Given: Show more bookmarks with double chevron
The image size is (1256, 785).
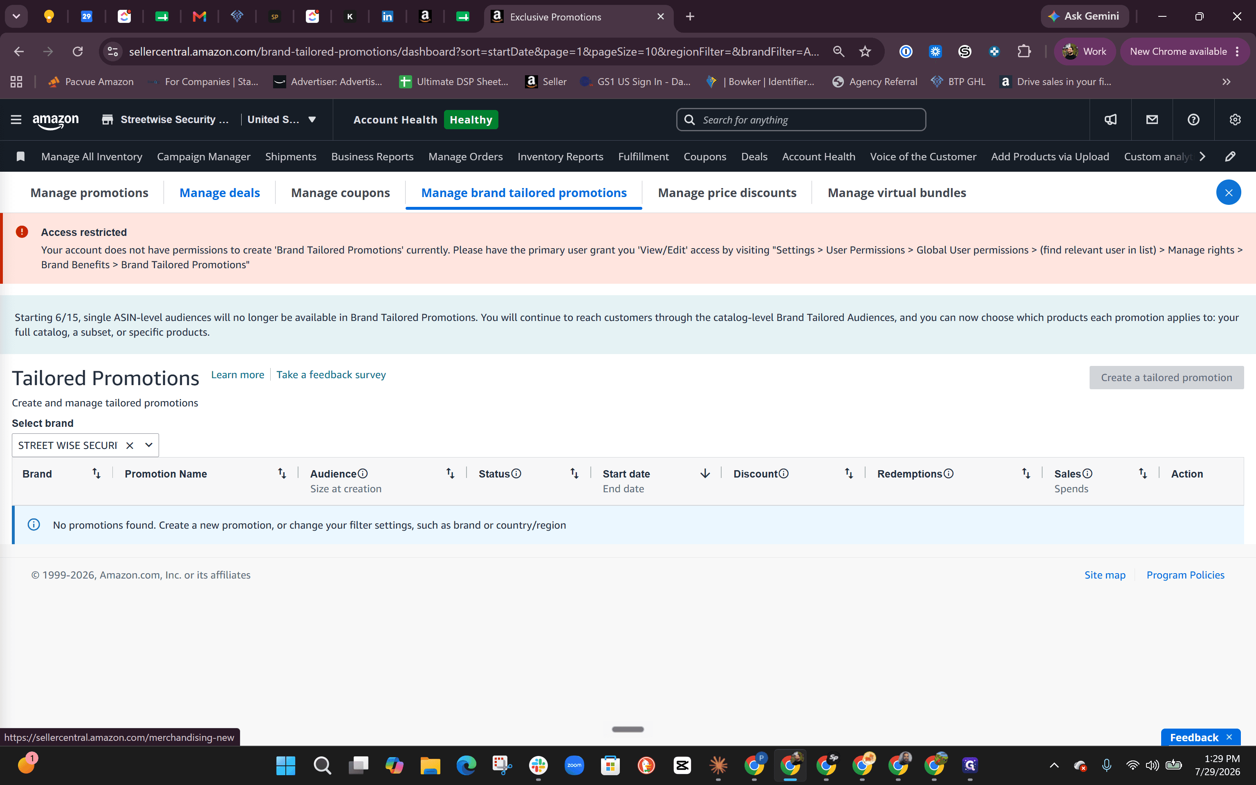Looking at the screenshot, I should 1226,81.
